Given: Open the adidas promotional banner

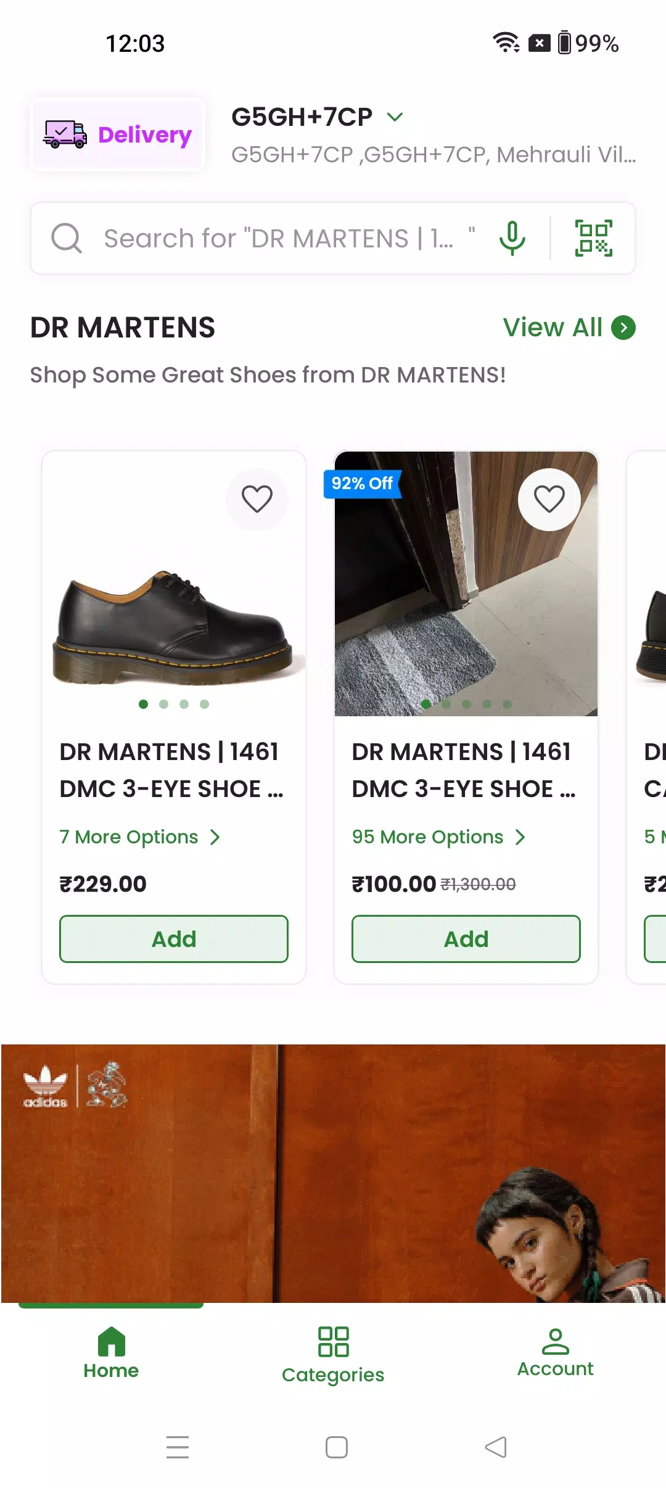Looking at the screenshot, I should [x=333, y=1173].
